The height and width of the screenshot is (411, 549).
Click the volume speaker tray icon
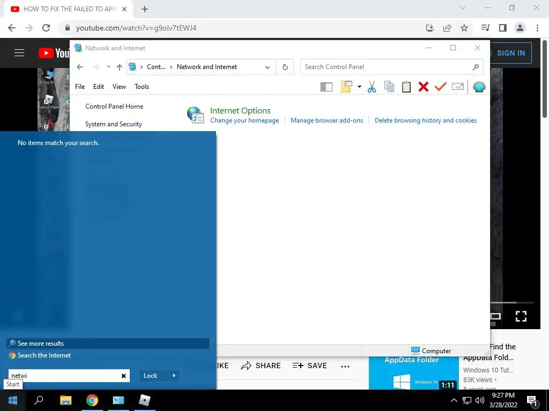coord(480,400)
